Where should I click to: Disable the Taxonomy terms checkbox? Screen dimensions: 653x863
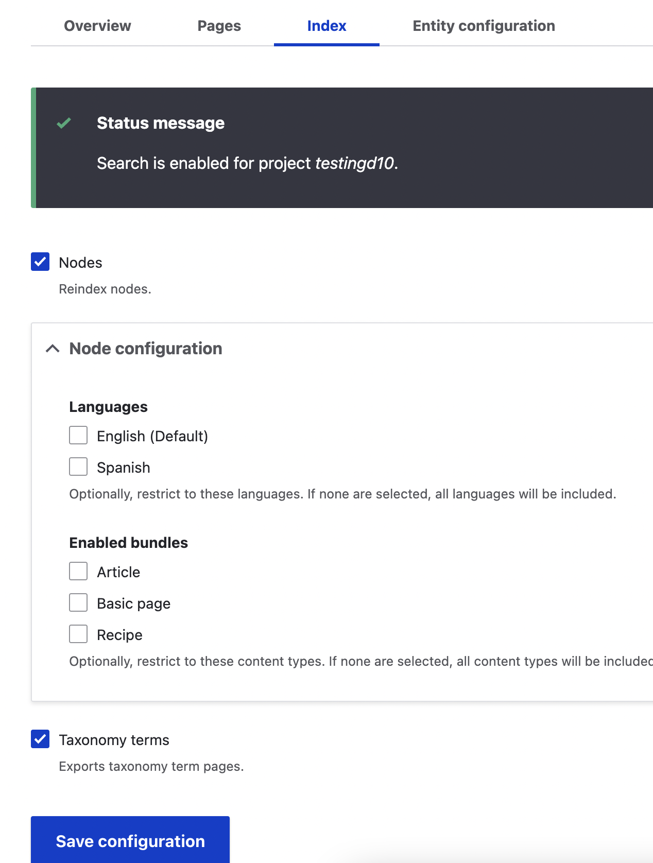point(40,740)
